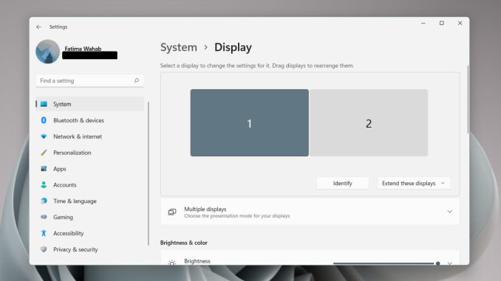Open Time & language settings
Viewport: 501px width, 281px height.
[90, 201]
